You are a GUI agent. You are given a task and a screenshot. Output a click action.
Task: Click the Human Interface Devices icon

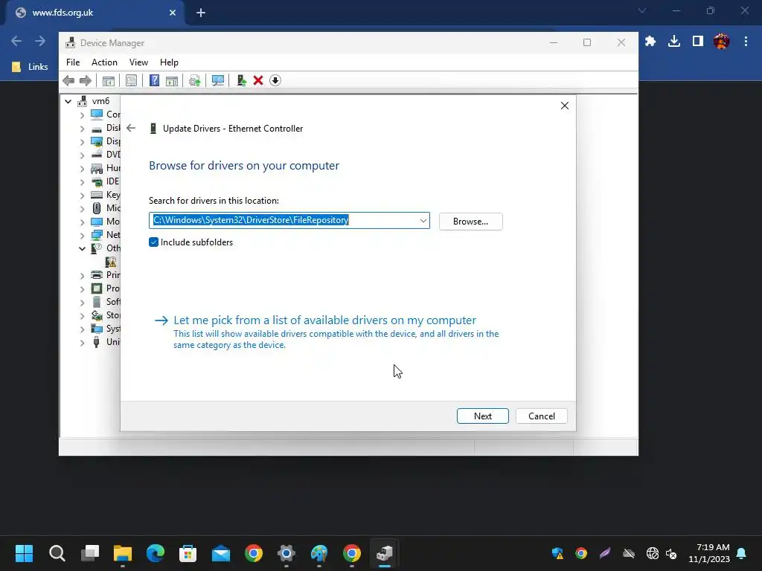[97, 168]
